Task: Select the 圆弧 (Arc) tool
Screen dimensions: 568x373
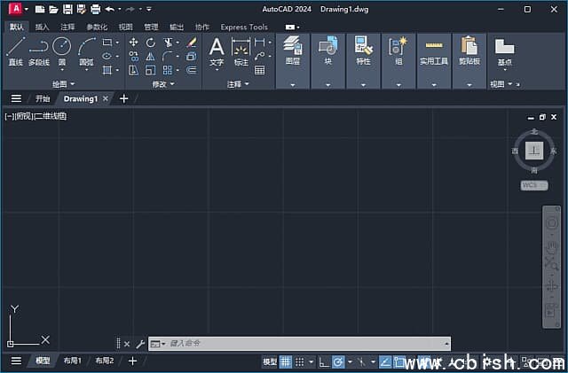Action: tap(87, 51)
